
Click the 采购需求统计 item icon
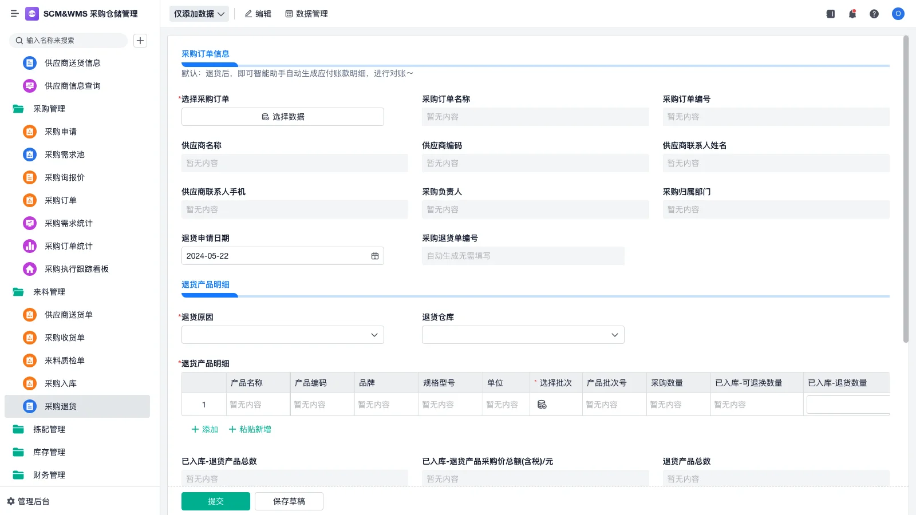[x=30, y=223]
